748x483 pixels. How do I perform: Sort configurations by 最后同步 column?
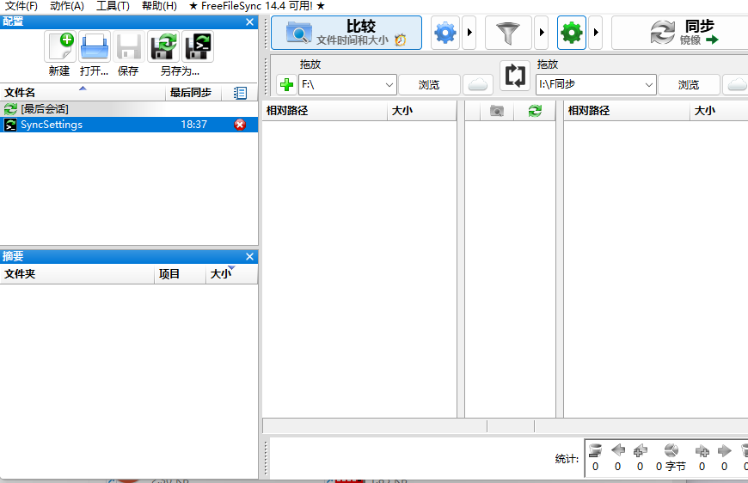[x=193, y=93]
